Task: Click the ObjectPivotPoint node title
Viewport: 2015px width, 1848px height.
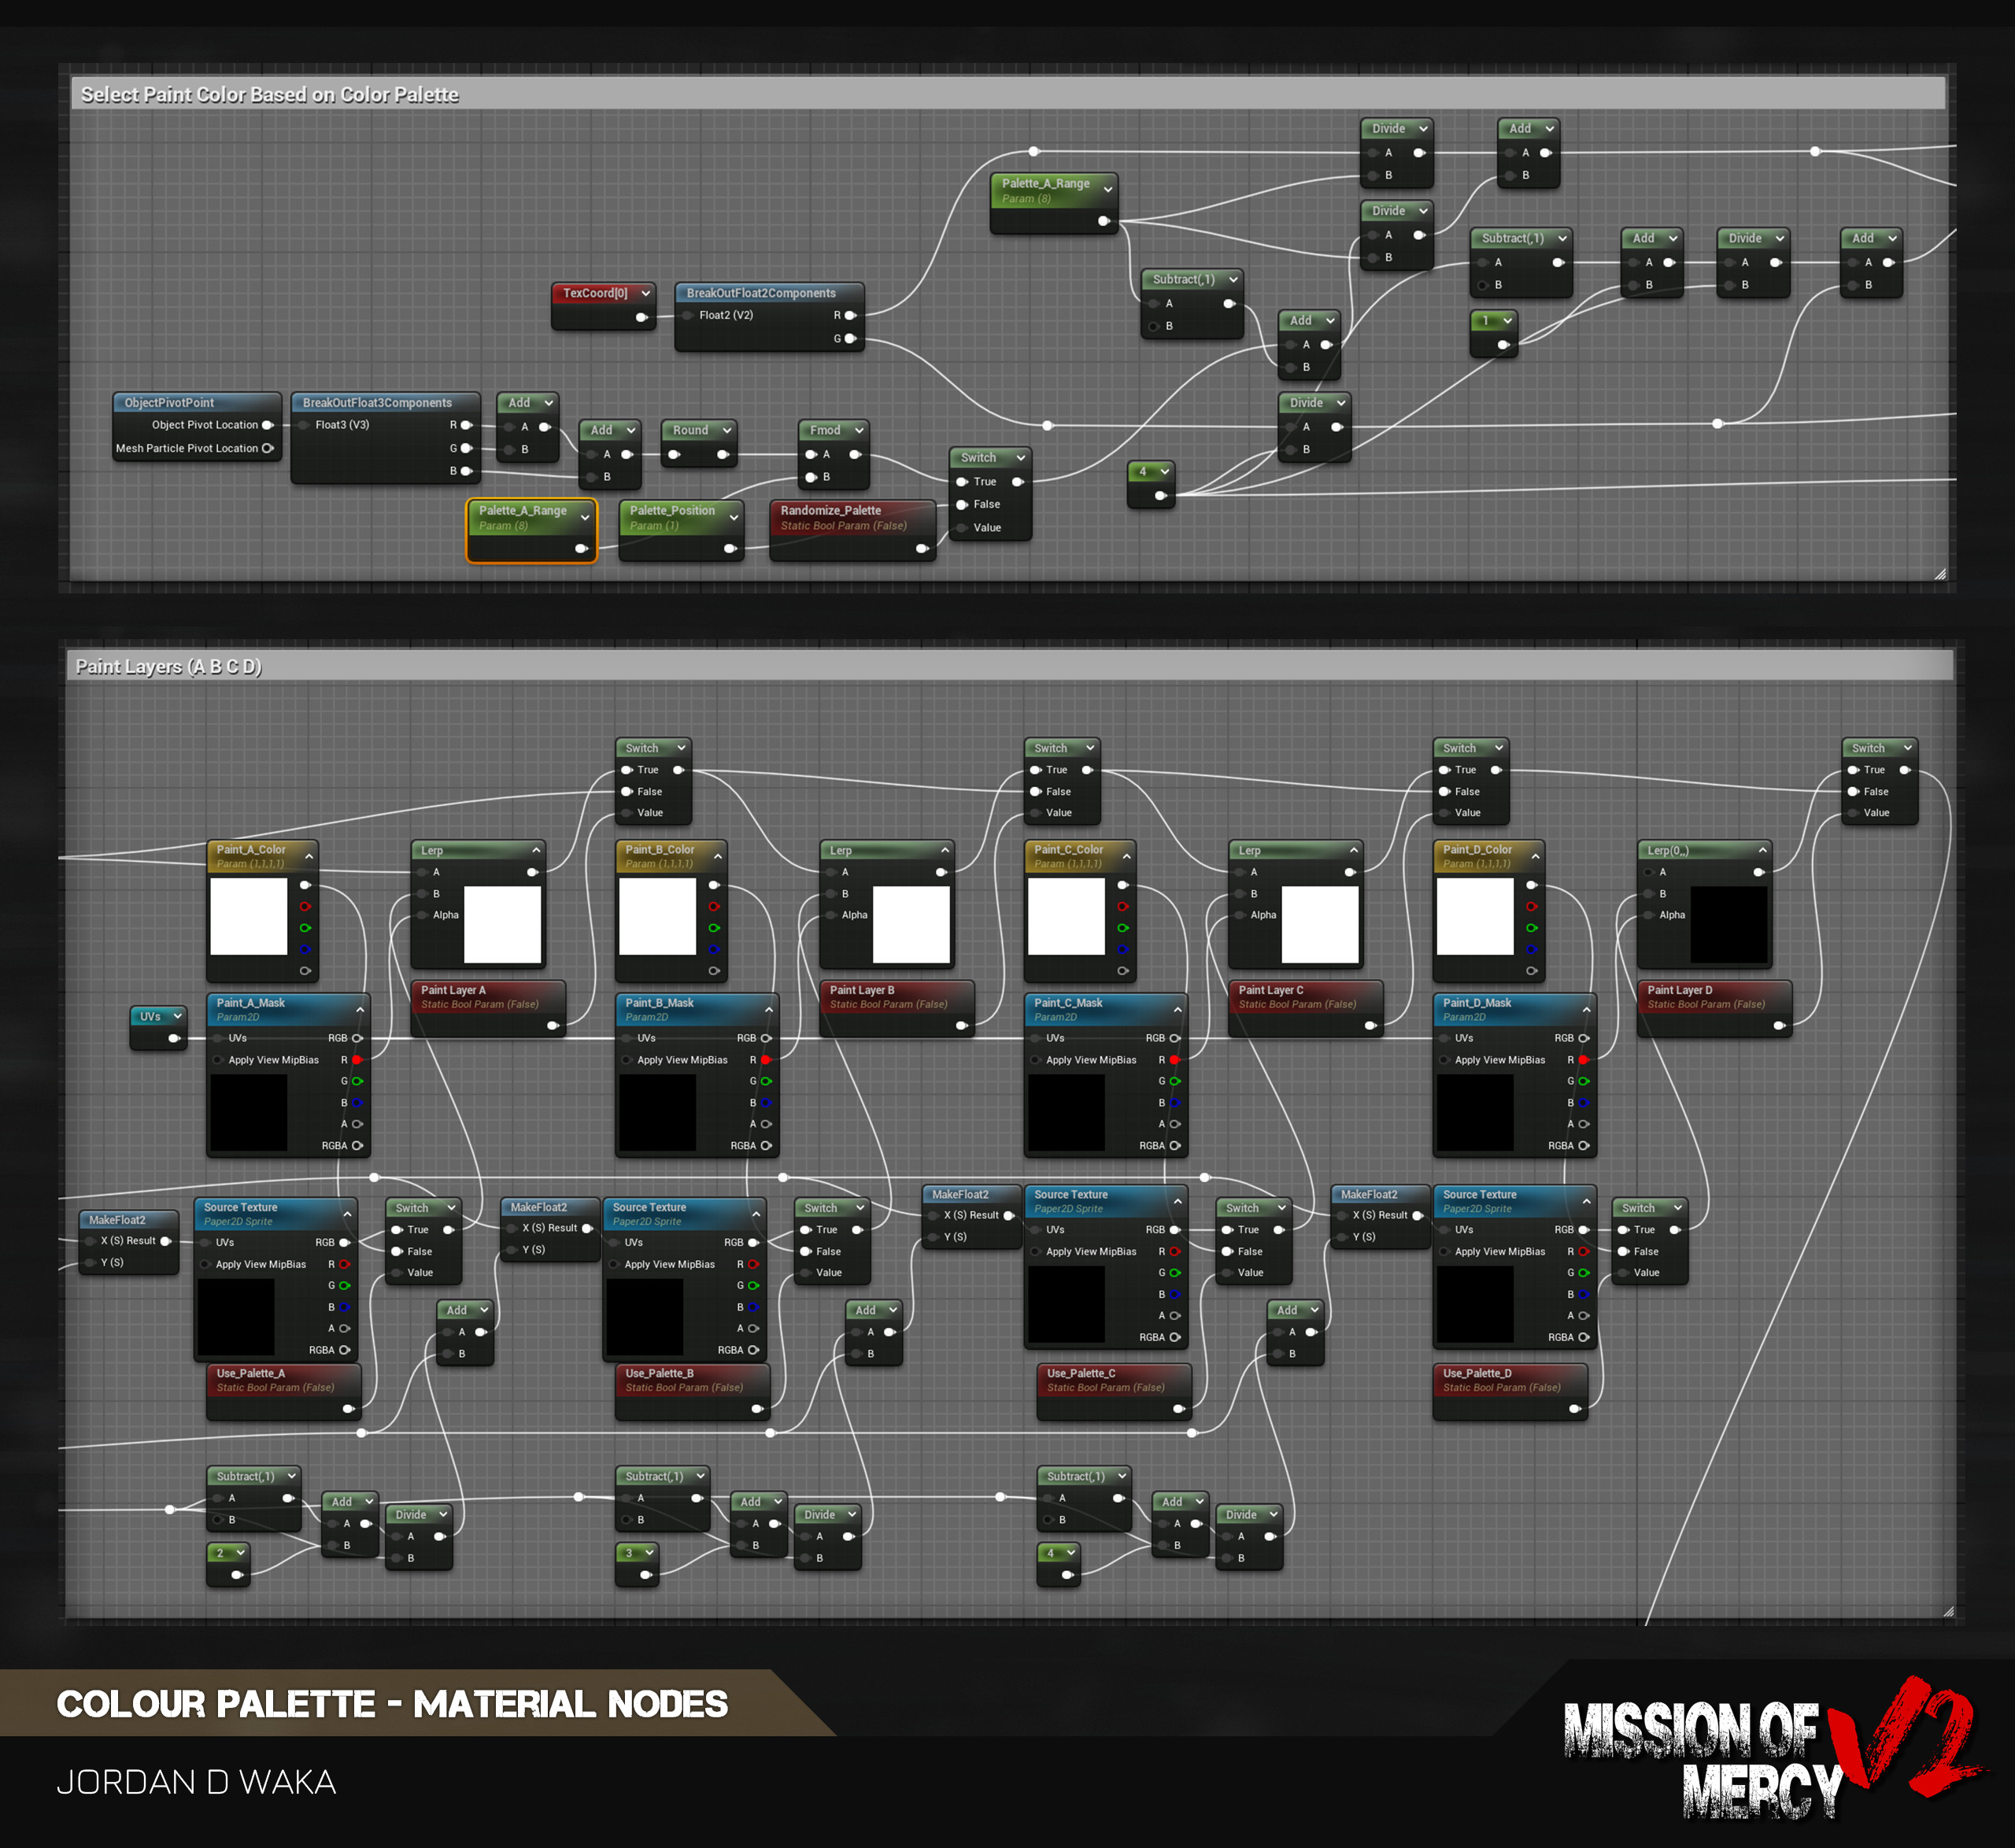Action: (169, 403)
